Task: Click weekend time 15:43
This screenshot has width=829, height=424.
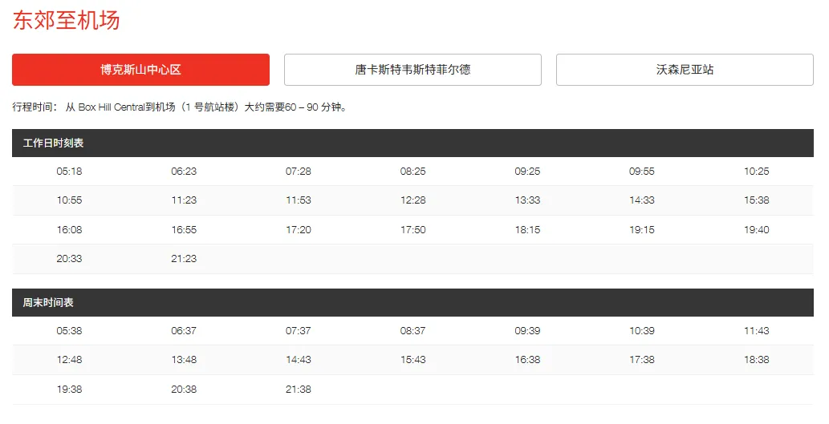Action: point(413,360)
